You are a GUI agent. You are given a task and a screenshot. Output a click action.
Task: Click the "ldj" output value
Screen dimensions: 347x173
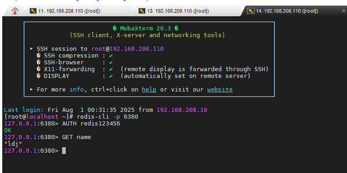[x=13, y=144]
